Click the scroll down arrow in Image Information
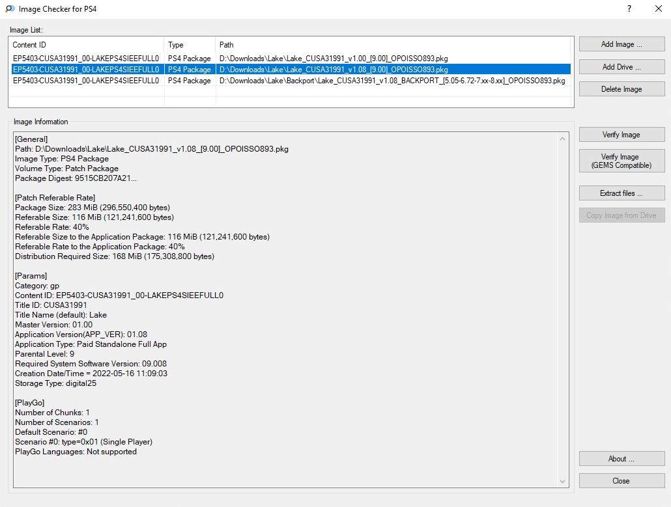The width and height of the screenshot is (671, 507). (562, 482)
